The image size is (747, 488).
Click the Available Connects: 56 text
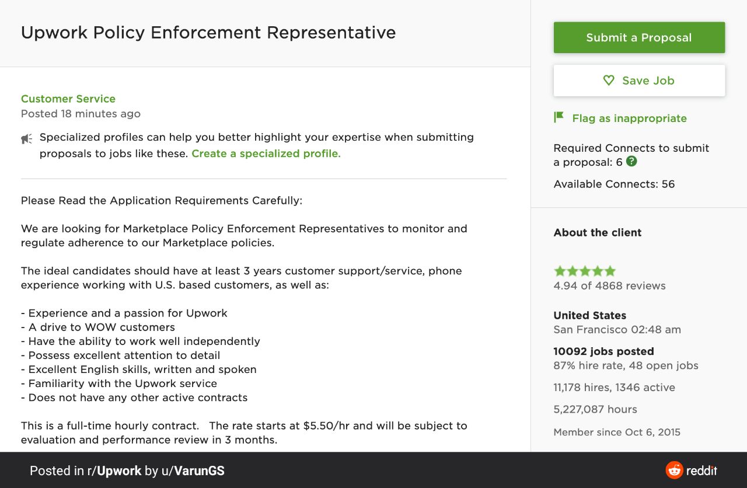[x=614, y=184]
